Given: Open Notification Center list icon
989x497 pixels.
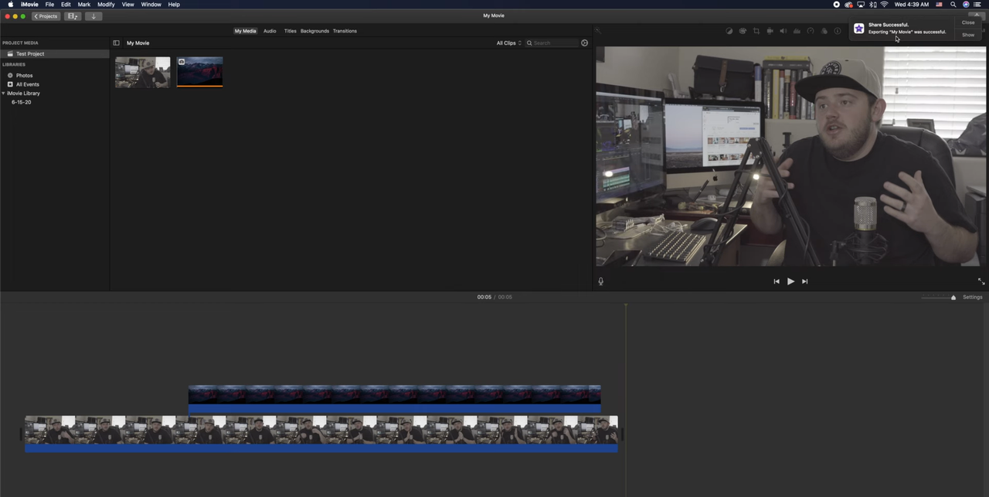Looking at the screenshot, I should [x=977, y=5].
